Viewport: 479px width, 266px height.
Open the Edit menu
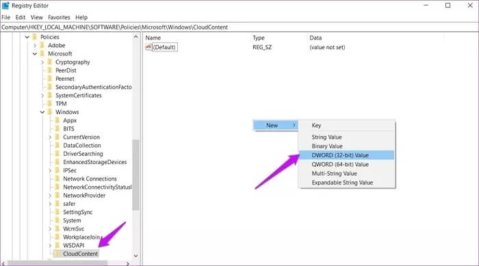tap(21, 17)
